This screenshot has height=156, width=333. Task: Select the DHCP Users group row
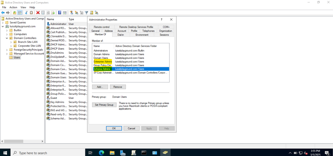click(67, 48)
